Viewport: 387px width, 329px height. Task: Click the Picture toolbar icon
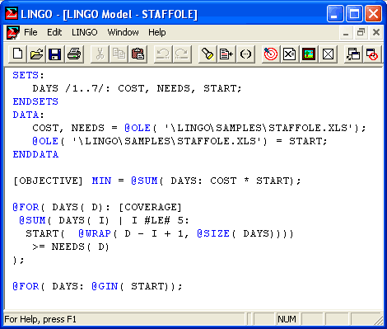tap(309, 54)
